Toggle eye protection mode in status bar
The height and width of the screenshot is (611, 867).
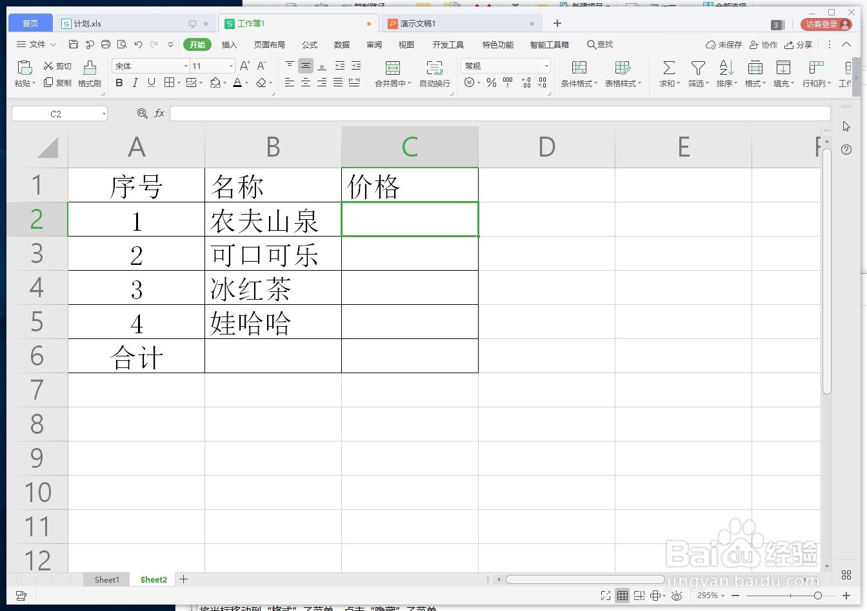click(x=677, y=596)
